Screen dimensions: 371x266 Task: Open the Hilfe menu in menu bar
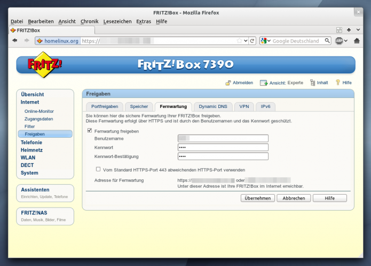[161, 21]
